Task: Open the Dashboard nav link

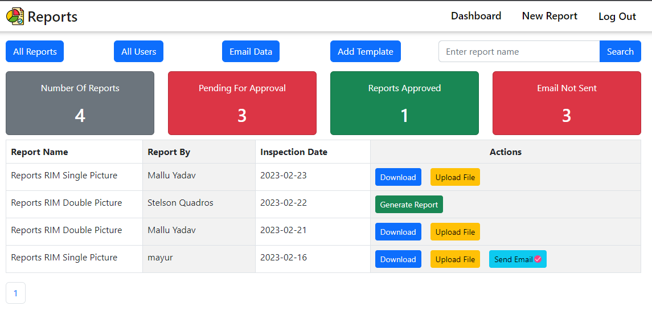Action: pyautogui.click(x=475, y=16)
